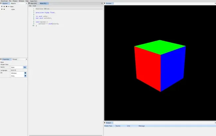Move the Main shader pass up
216x136 pixels.
pos(2,6)
